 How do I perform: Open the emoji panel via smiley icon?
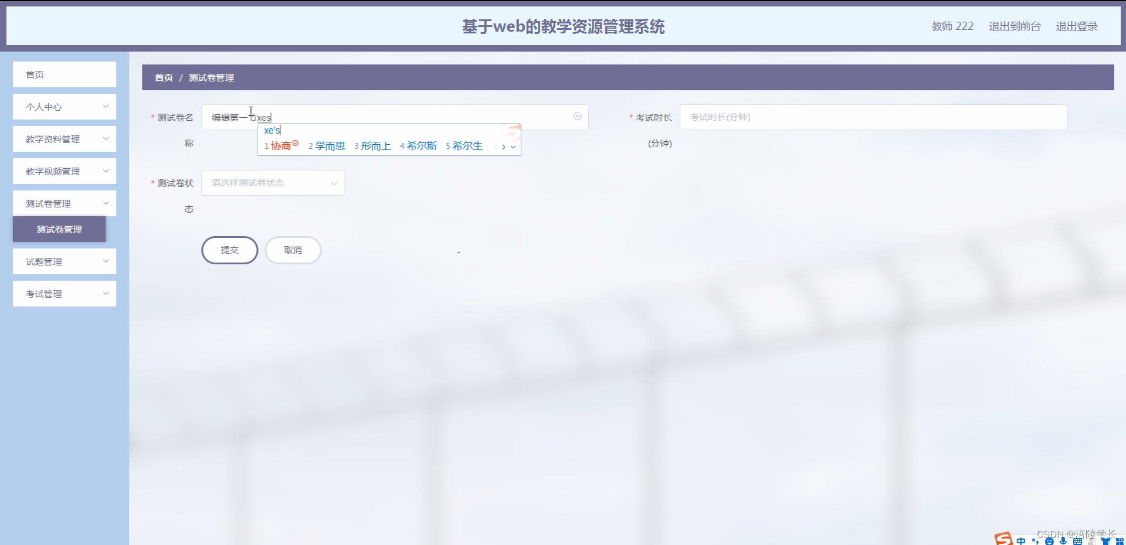pyautogui.click(x=1050, y=541)
